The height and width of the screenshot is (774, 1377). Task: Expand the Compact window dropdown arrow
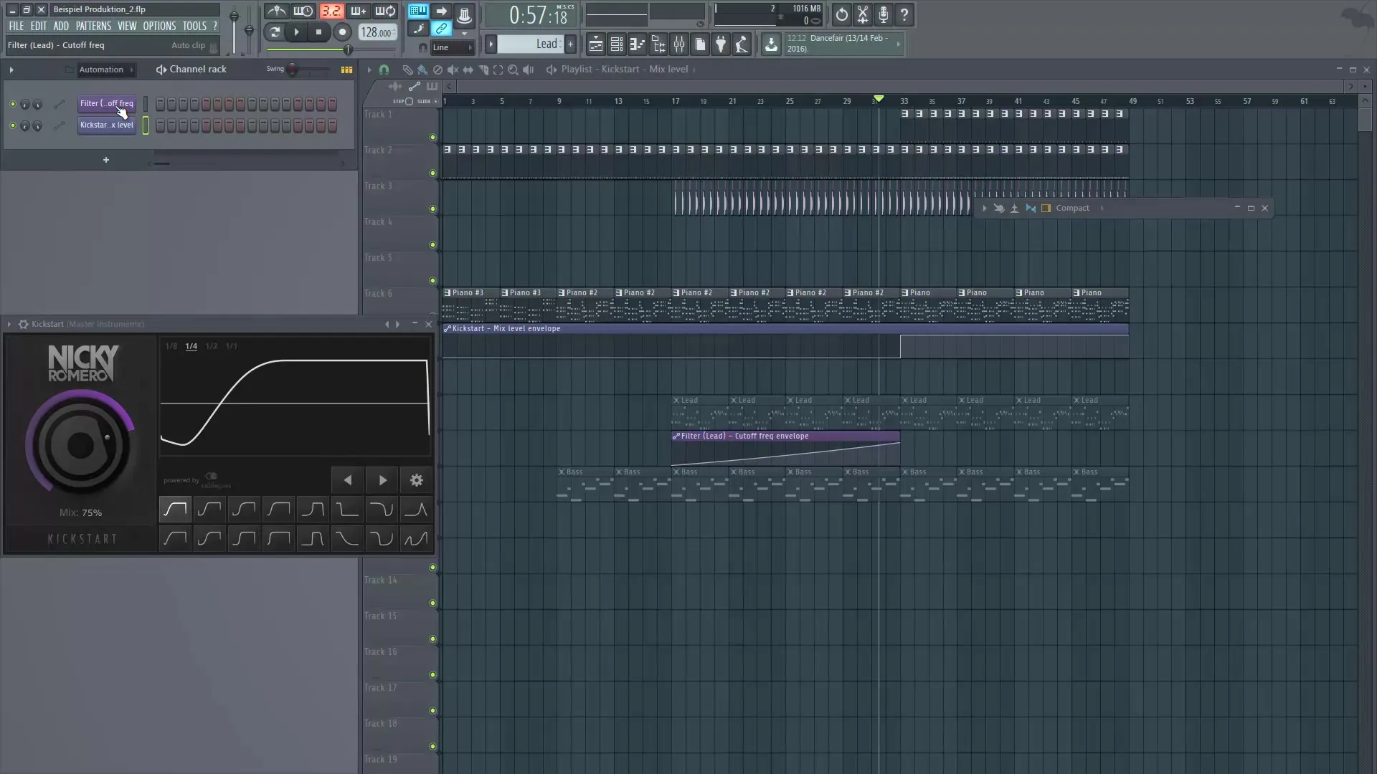[x=1102, y=208]
